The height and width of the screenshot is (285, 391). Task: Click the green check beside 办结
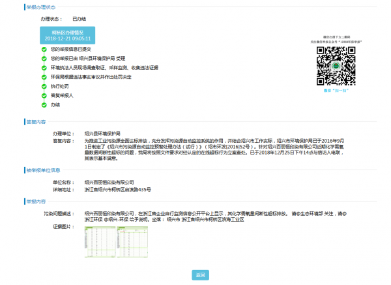tap(44, 104)
